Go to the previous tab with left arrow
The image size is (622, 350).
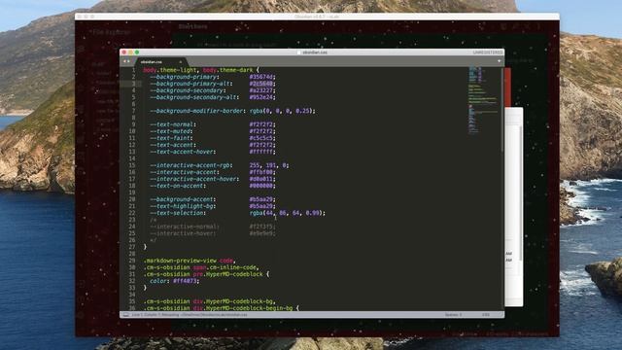124,61
